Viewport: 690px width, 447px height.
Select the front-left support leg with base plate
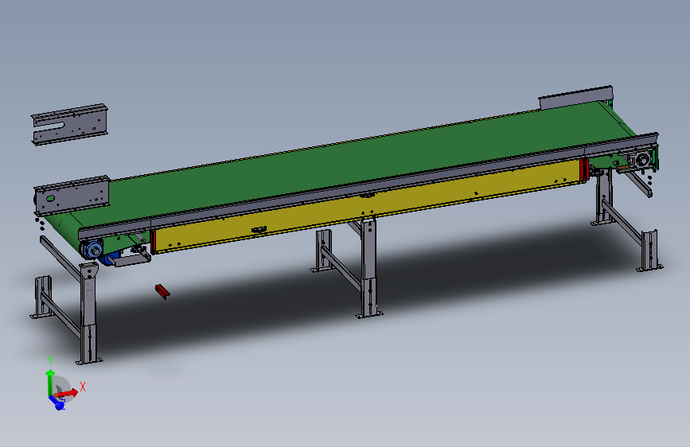pos(88,313)
